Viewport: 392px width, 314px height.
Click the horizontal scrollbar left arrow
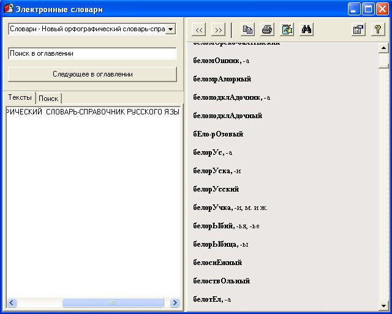point(11,303)
